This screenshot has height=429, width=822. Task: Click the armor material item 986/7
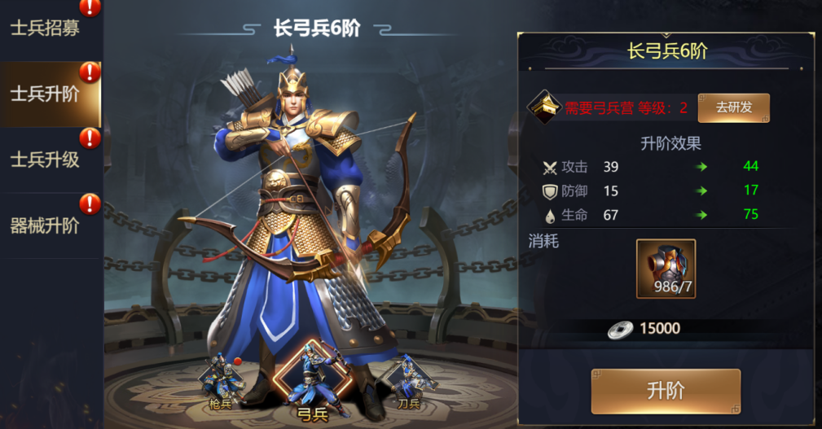tap(666, 269)
